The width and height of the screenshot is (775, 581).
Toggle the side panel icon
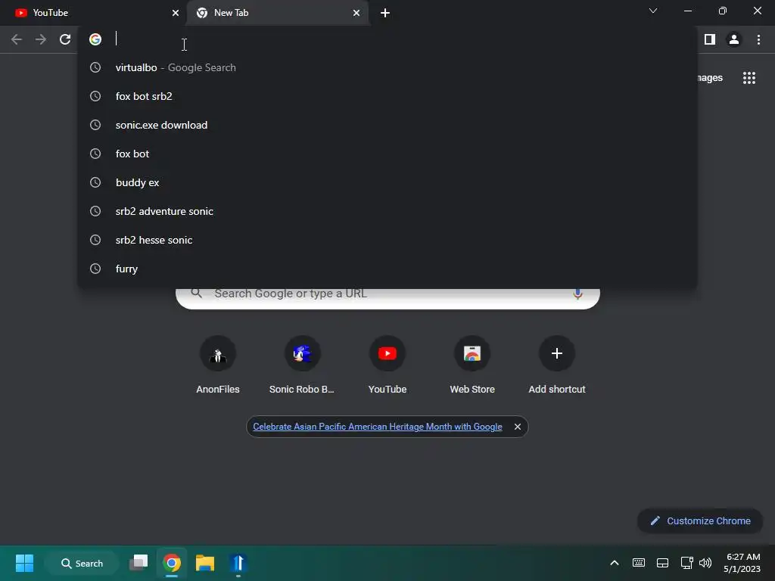coord(710,39)
